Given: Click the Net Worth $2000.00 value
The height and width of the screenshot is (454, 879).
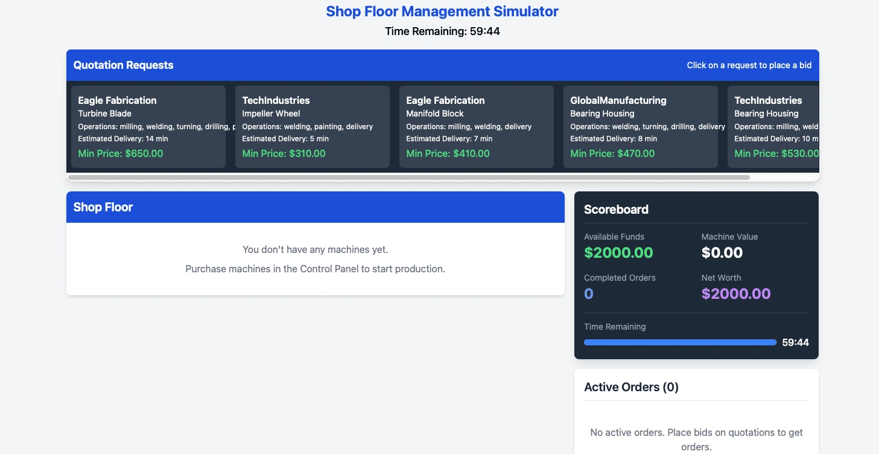Looking at the screenshot, I should (x=736, y=294).
